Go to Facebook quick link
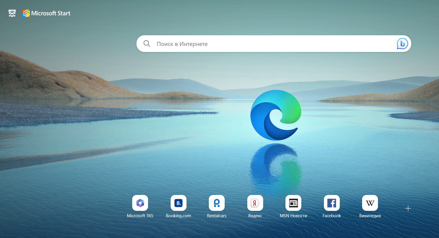 [332, 203]
